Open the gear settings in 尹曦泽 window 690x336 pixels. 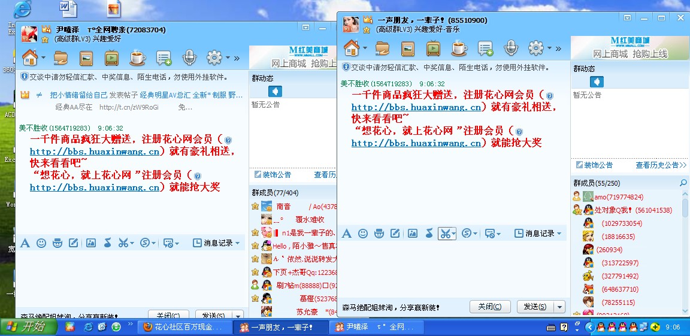214,57
